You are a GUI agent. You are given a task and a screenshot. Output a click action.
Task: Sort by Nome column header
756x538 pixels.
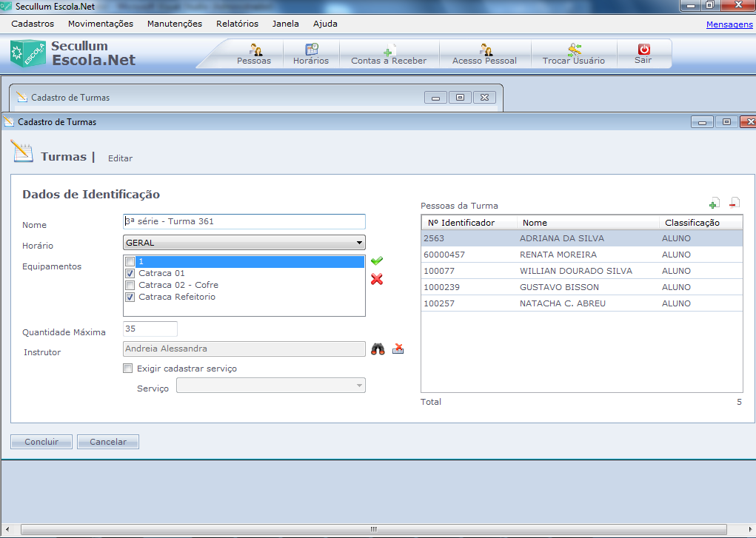tap(588, 223)
